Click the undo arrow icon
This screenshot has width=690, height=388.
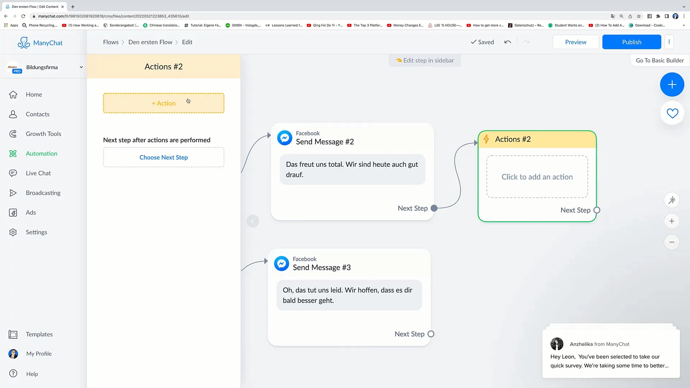pos(507,42)
